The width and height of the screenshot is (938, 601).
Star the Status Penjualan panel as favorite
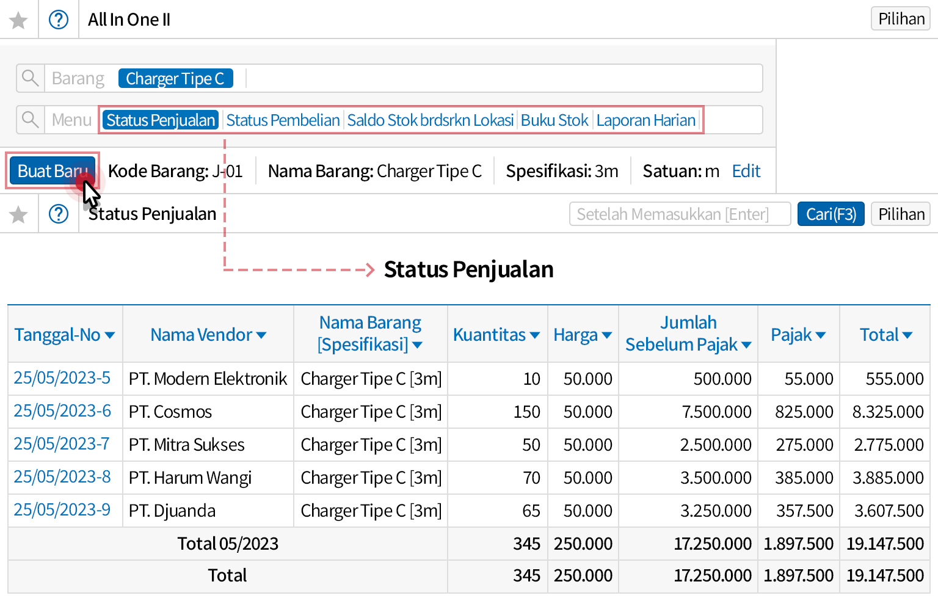coord(18,214)
